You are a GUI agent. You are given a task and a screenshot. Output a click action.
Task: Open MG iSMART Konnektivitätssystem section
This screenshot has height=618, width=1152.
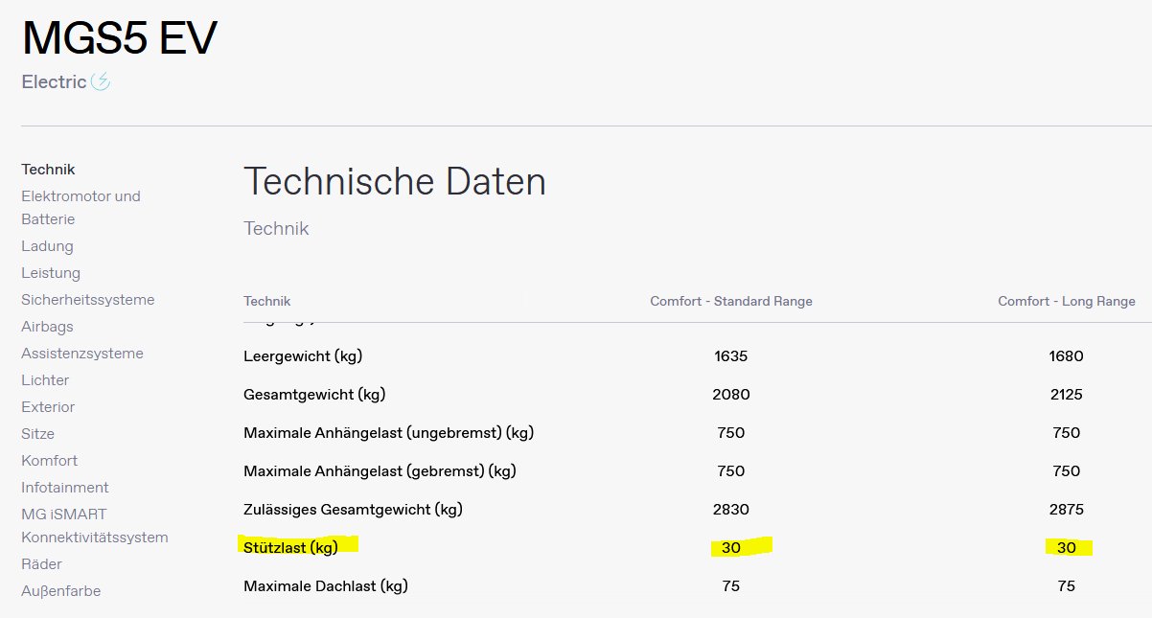click(x=94, y=526)
